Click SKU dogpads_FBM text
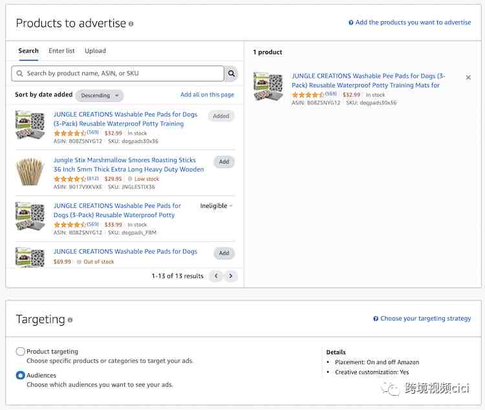Viewport: 485px width, 410px height. coord(132,233)
